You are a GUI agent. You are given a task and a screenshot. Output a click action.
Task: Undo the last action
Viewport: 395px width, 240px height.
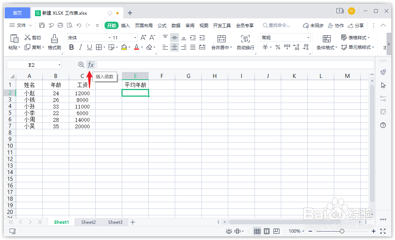[79, 25]
